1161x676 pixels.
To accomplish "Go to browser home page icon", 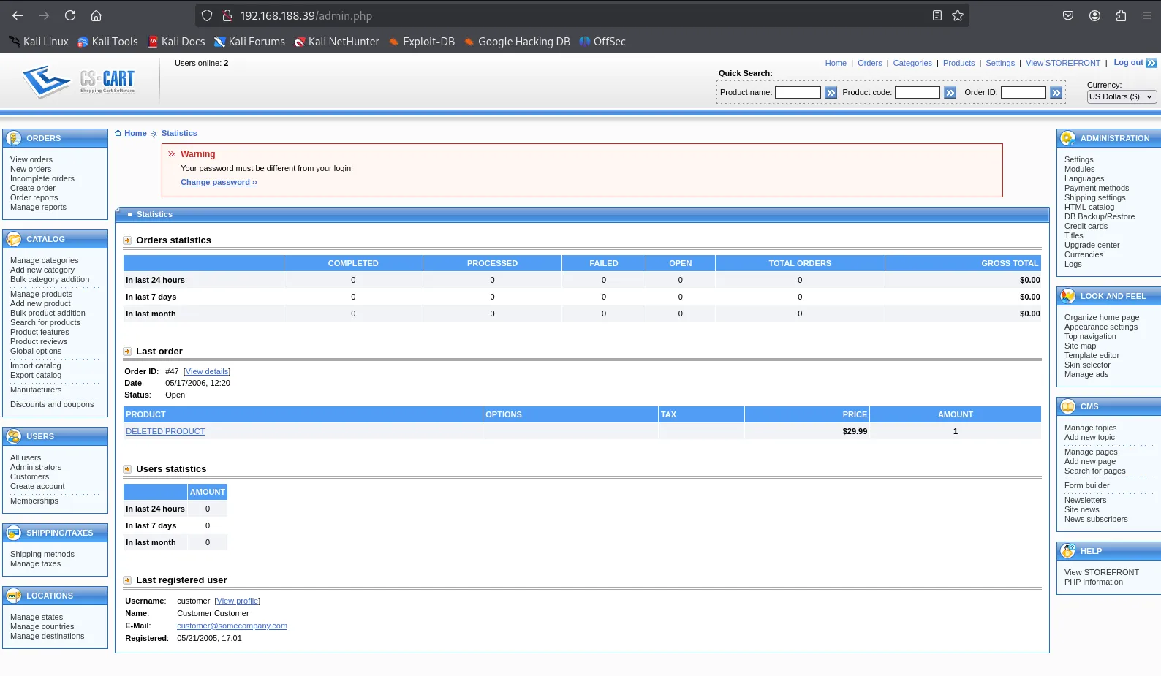I will pyautogui.click(x=96, y=15).
